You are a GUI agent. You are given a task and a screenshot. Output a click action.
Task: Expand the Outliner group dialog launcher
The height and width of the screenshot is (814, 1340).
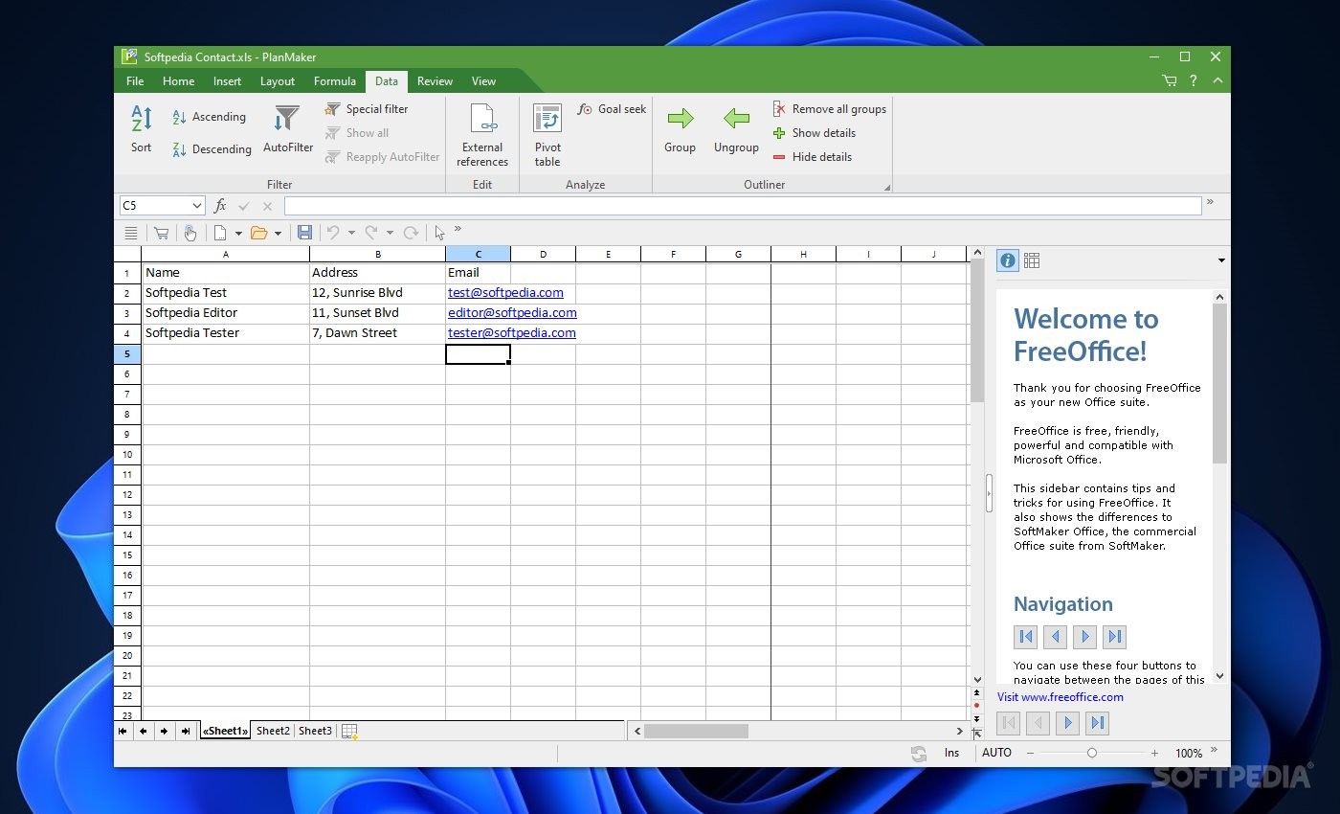[887, 187]
